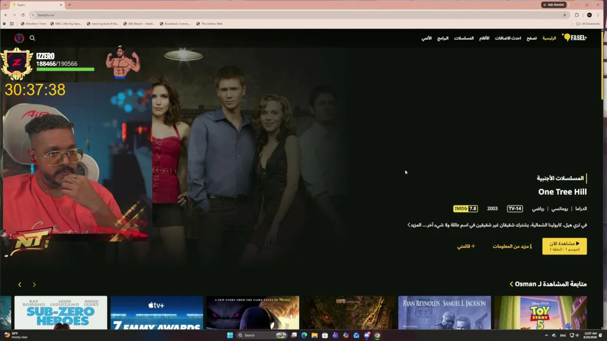Add One Tree Hill to my list
The width and height of the screenshot is (607, 341).
coord(466,246)
